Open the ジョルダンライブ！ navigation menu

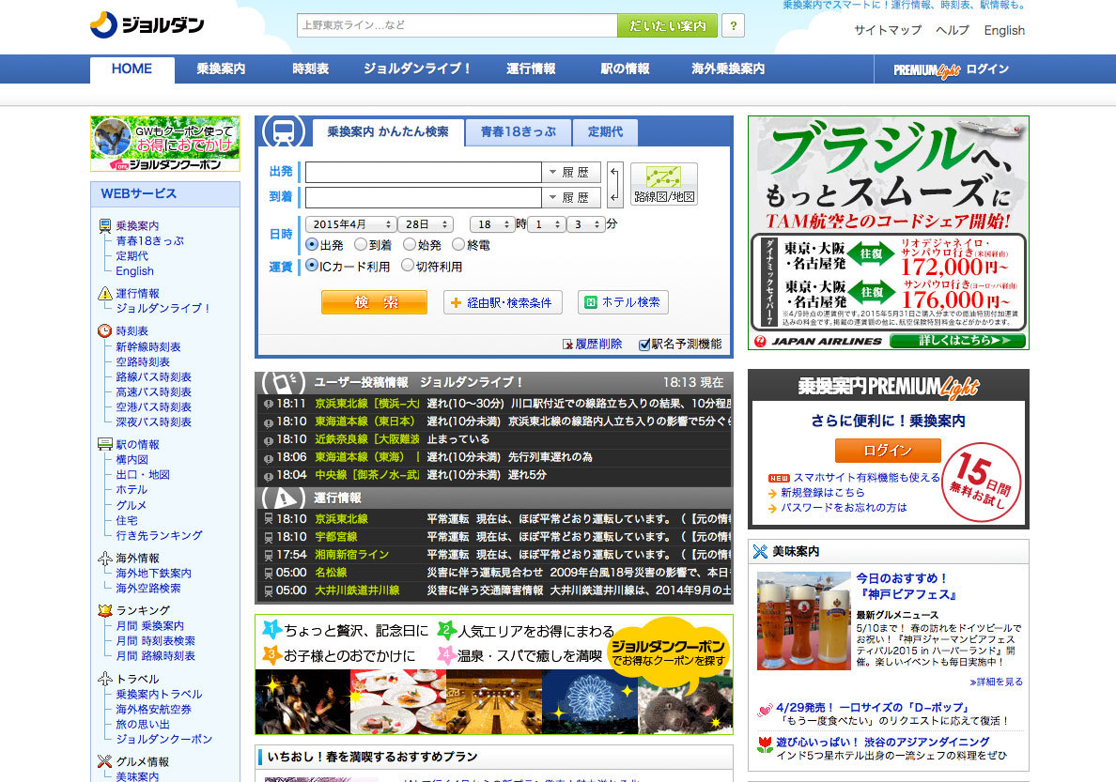tap(418, 69)
